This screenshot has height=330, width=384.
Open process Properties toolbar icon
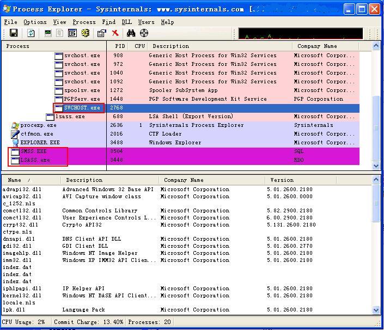tap(101, 33)
